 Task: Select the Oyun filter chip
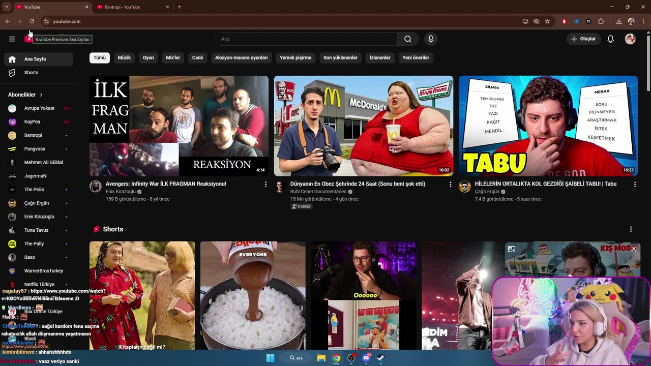coord(148,57)
